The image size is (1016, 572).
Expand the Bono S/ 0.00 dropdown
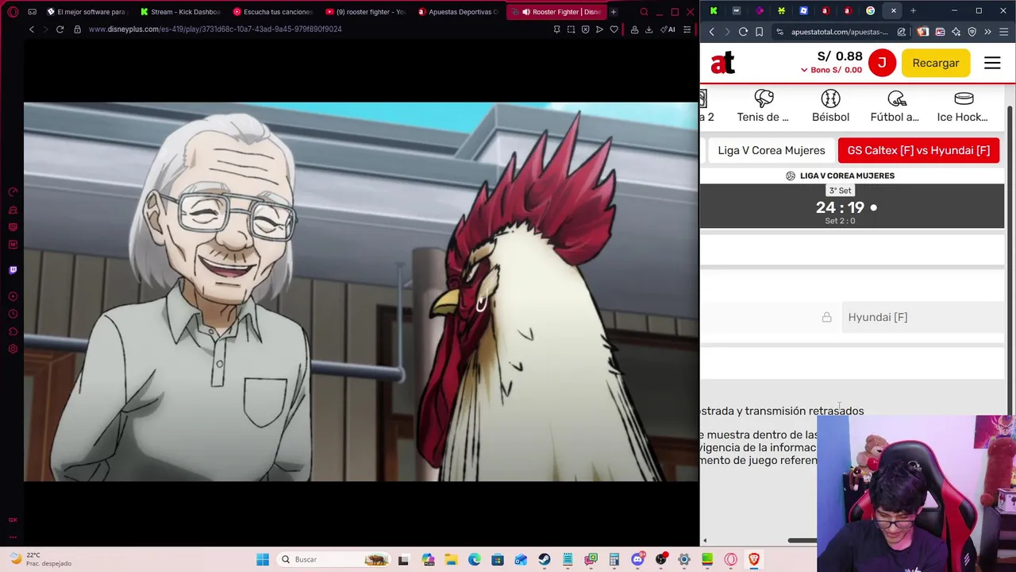(x=831, y=70)
